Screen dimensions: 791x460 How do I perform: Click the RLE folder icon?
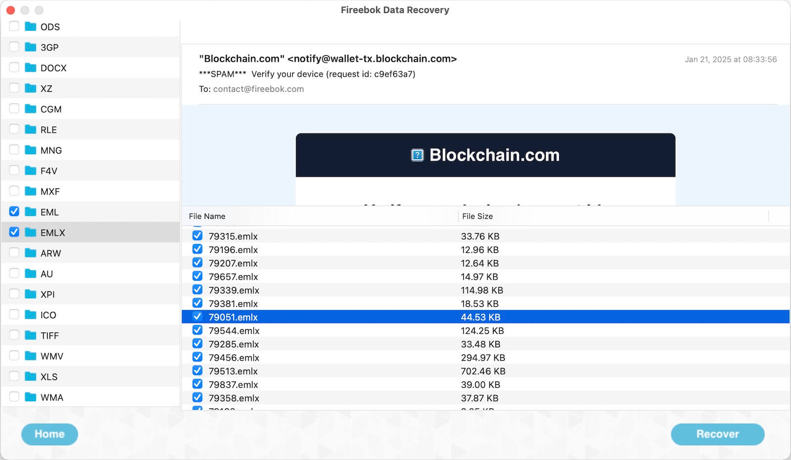click(31, 129)
